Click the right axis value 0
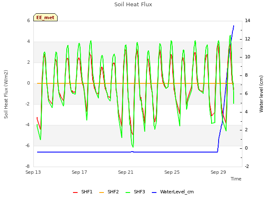This screenshot has height=200, width=267. tap(246, 148)
